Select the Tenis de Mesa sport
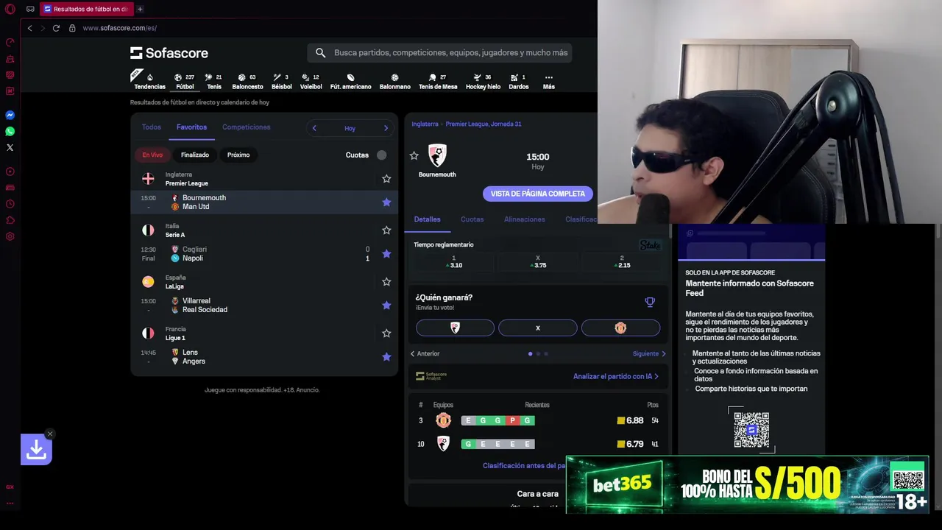The width and height of the screenshot is (942, 530). [x=438, y=81]
